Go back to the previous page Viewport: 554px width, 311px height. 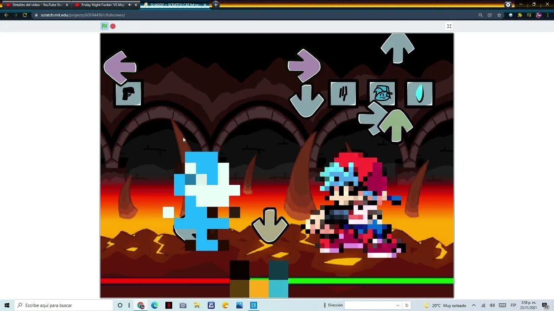pos(6,15)
